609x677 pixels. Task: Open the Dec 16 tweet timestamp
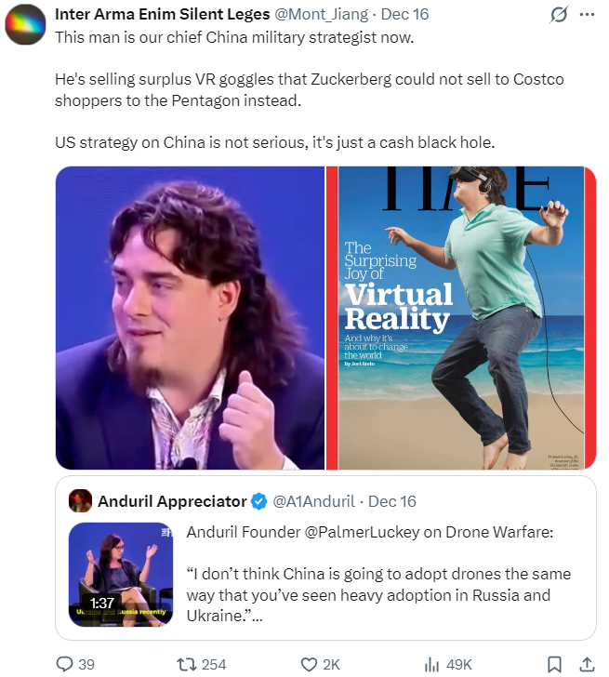click(x=404, y=14)
